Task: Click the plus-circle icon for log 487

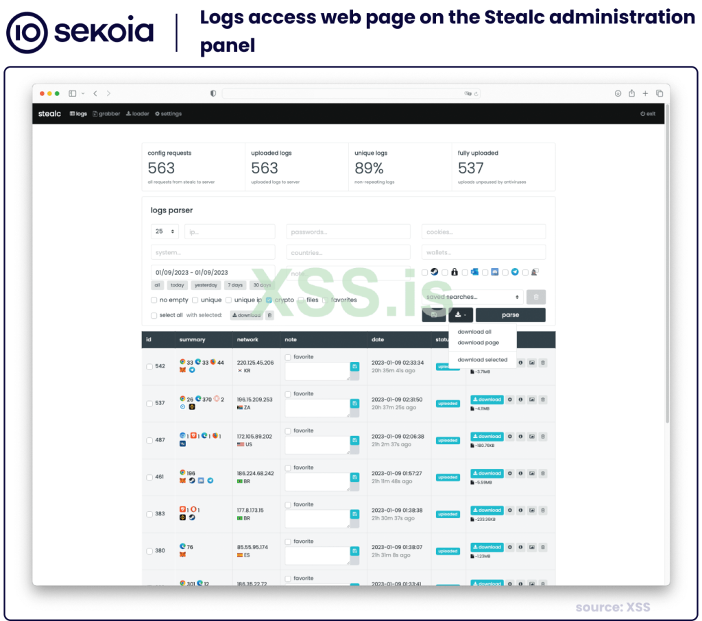Action: [x=509, y=436]
